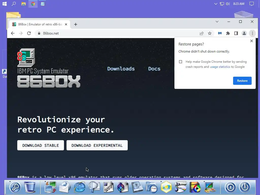Image resolution: width=260 pixels, height=195 pixels.
Task: Open the notepad app icon in the taskbar
Action: click(42, 4)
